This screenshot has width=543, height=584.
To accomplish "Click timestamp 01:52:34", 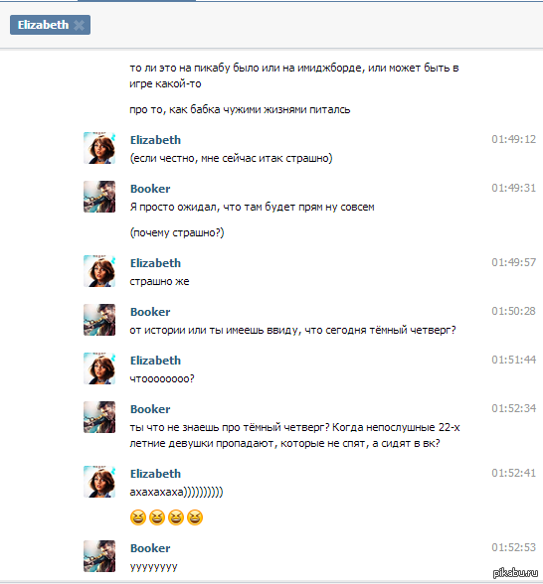I will (x=513, y=408).
